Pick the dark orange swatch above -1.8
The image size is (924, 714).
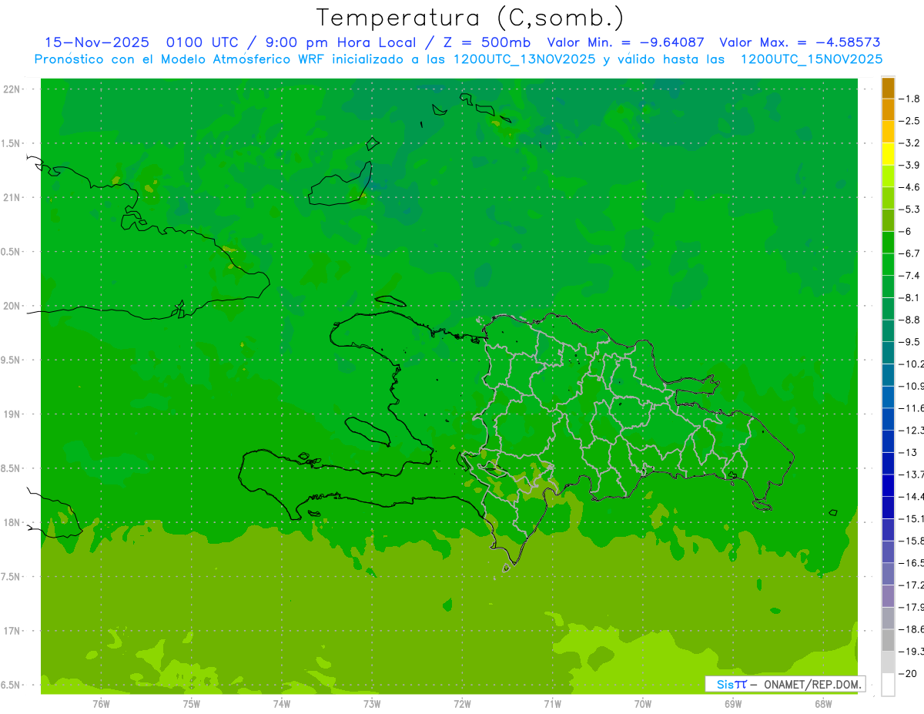tap(888, 88)
